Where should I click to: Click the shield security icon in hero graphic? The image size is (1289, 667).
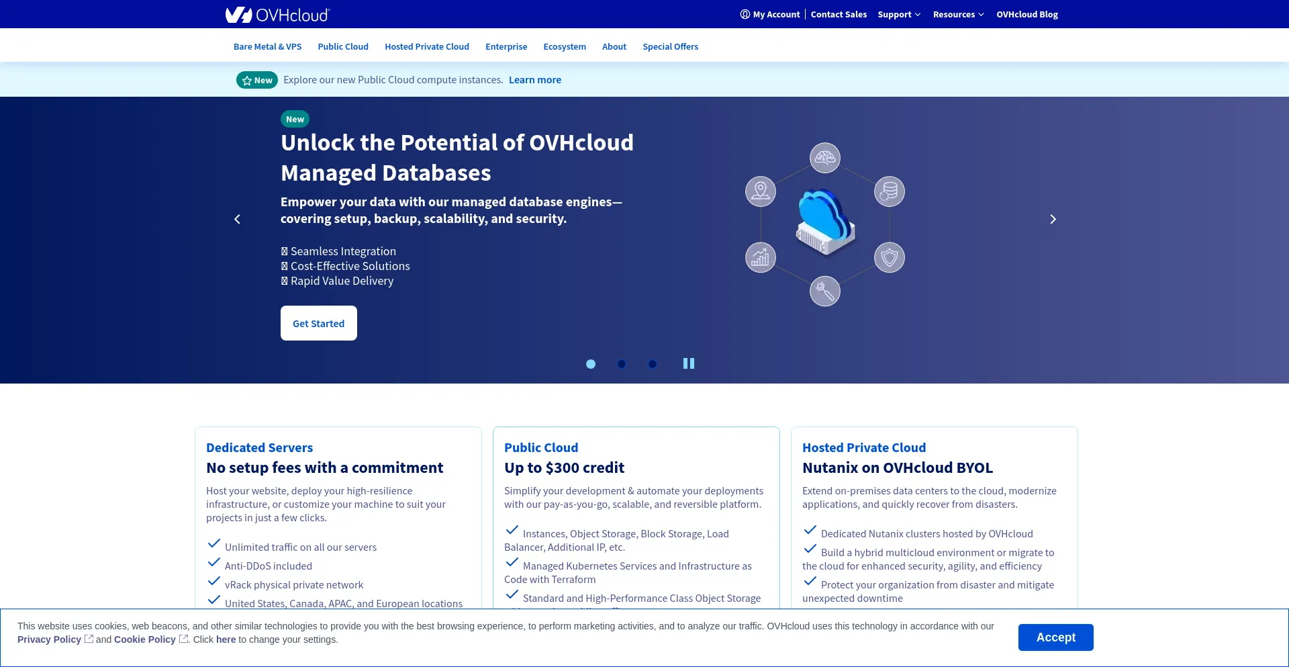tap(890, 257)
